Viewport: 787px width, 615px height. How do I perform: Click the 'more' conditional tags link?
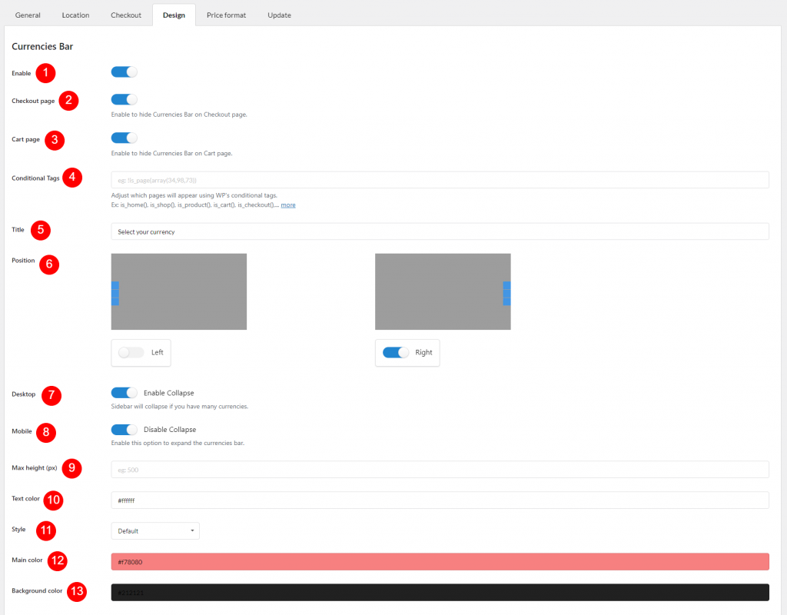point(287,205)
